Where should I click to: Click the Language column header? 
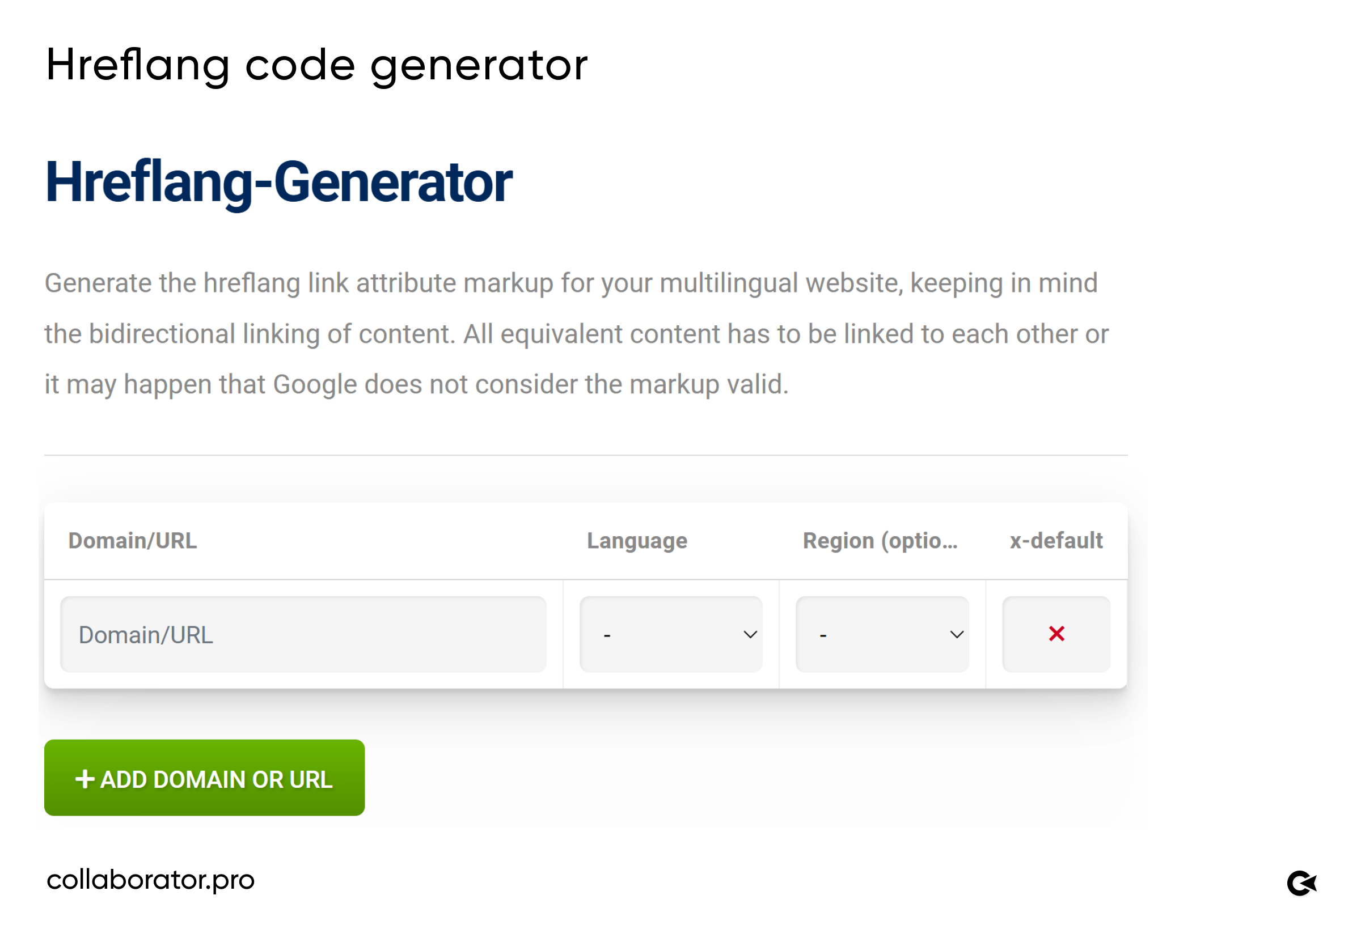[636, 541]
